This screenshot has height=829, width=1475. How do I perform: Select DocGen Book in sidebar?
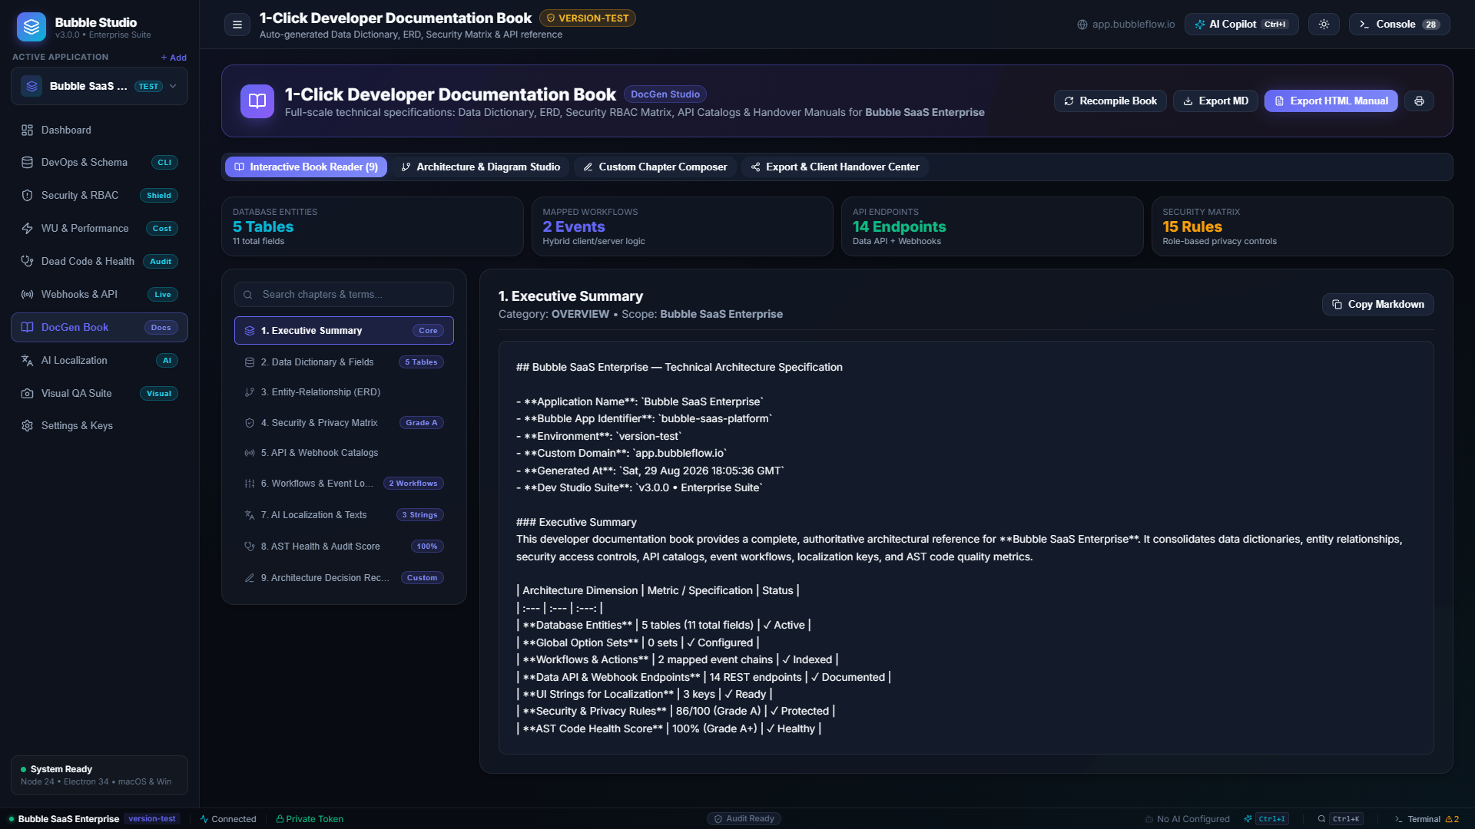point(99,328)
